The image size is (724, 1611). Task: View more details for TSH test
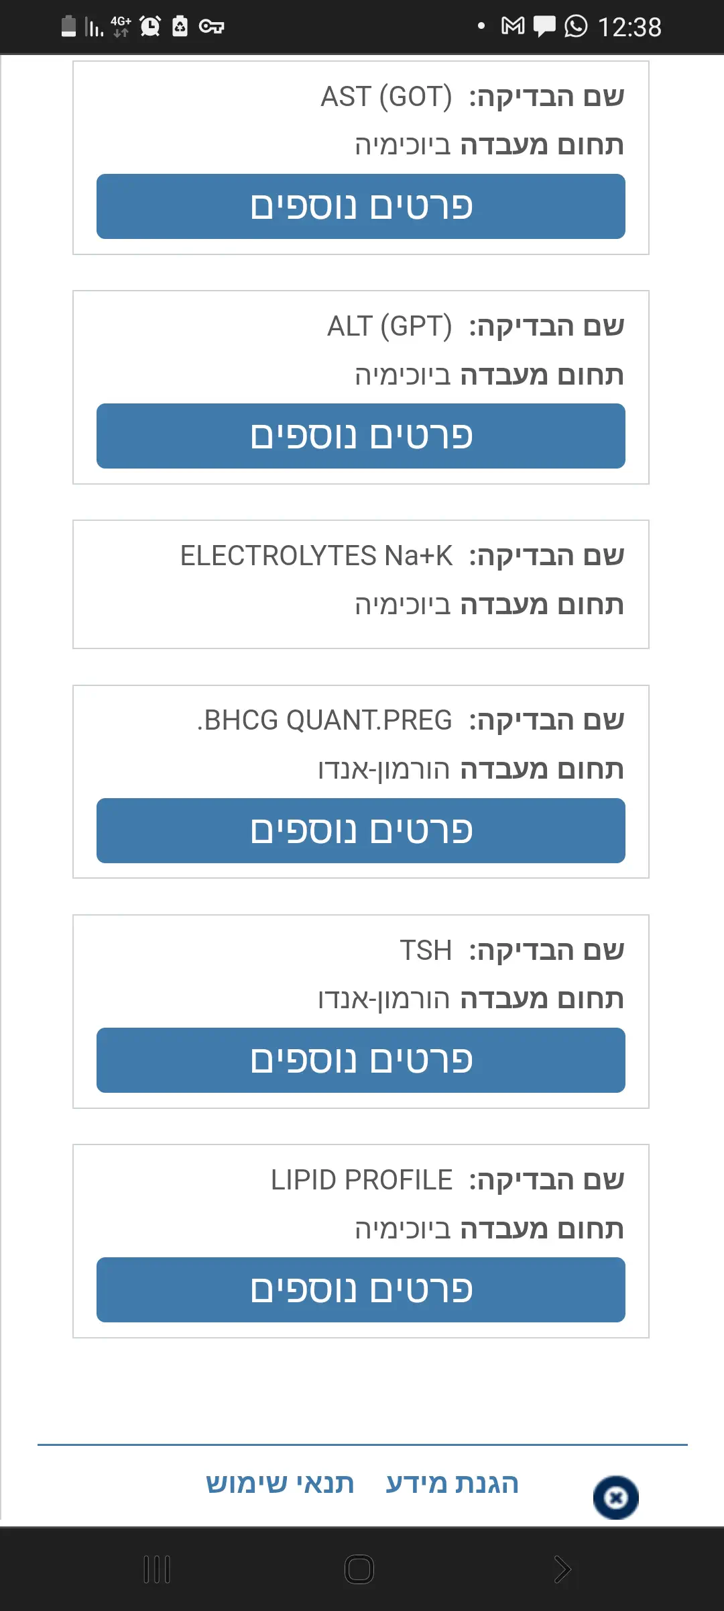[361, 1060]
